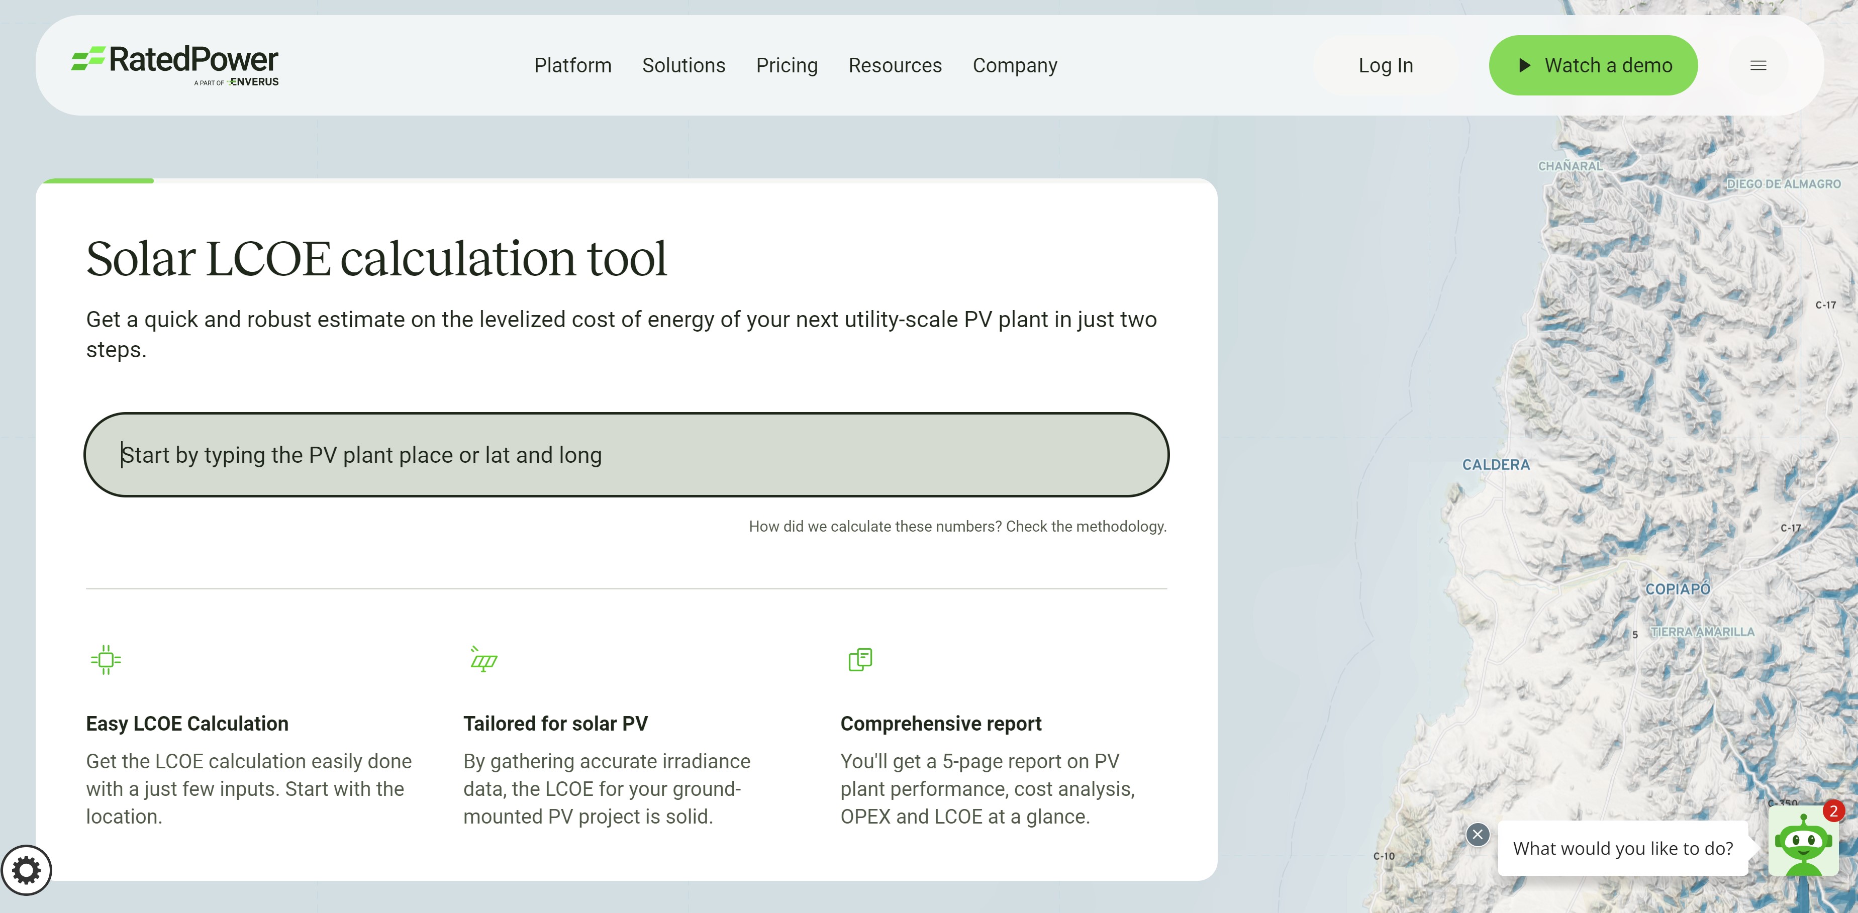The width and height of the screenshot is (1858, 913).
Task: Open the hamburger menu icon
Action: tap(1758, 65)
